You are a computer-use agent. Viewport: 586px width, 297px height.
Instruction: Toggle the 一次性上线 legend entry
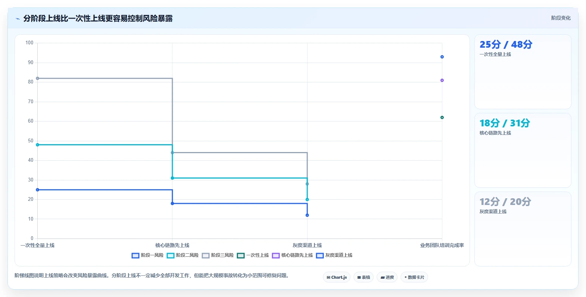pos(253,255)
